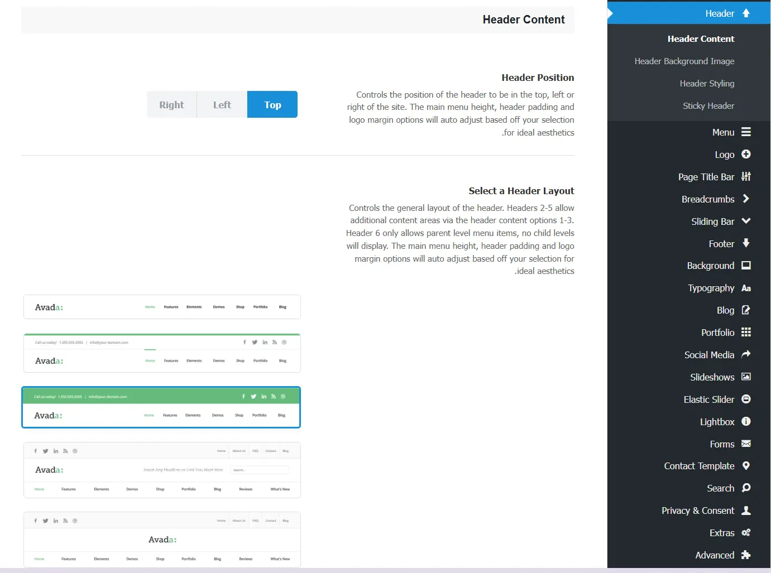Set header position to Top

[272, 104]
